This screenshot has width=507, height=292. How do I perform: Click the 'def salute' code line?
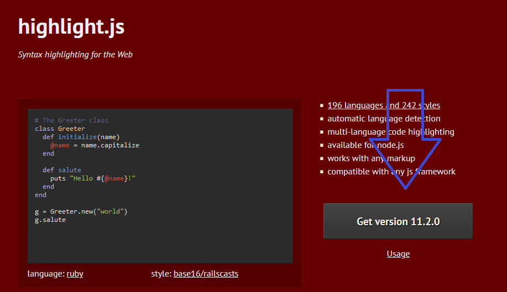pyautogui.click(x=62, y=170)
